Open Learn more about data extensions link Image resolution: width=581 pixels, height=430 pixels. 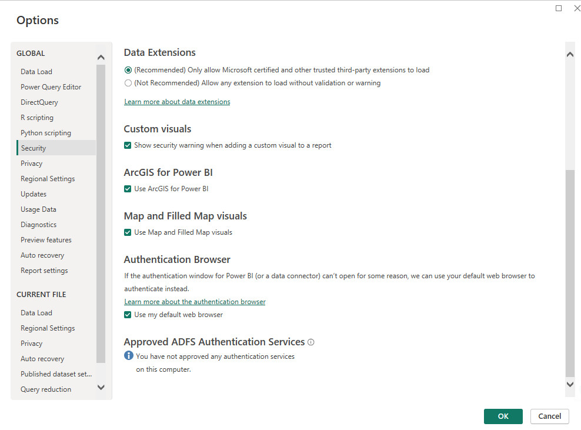(x=177, y=102)
